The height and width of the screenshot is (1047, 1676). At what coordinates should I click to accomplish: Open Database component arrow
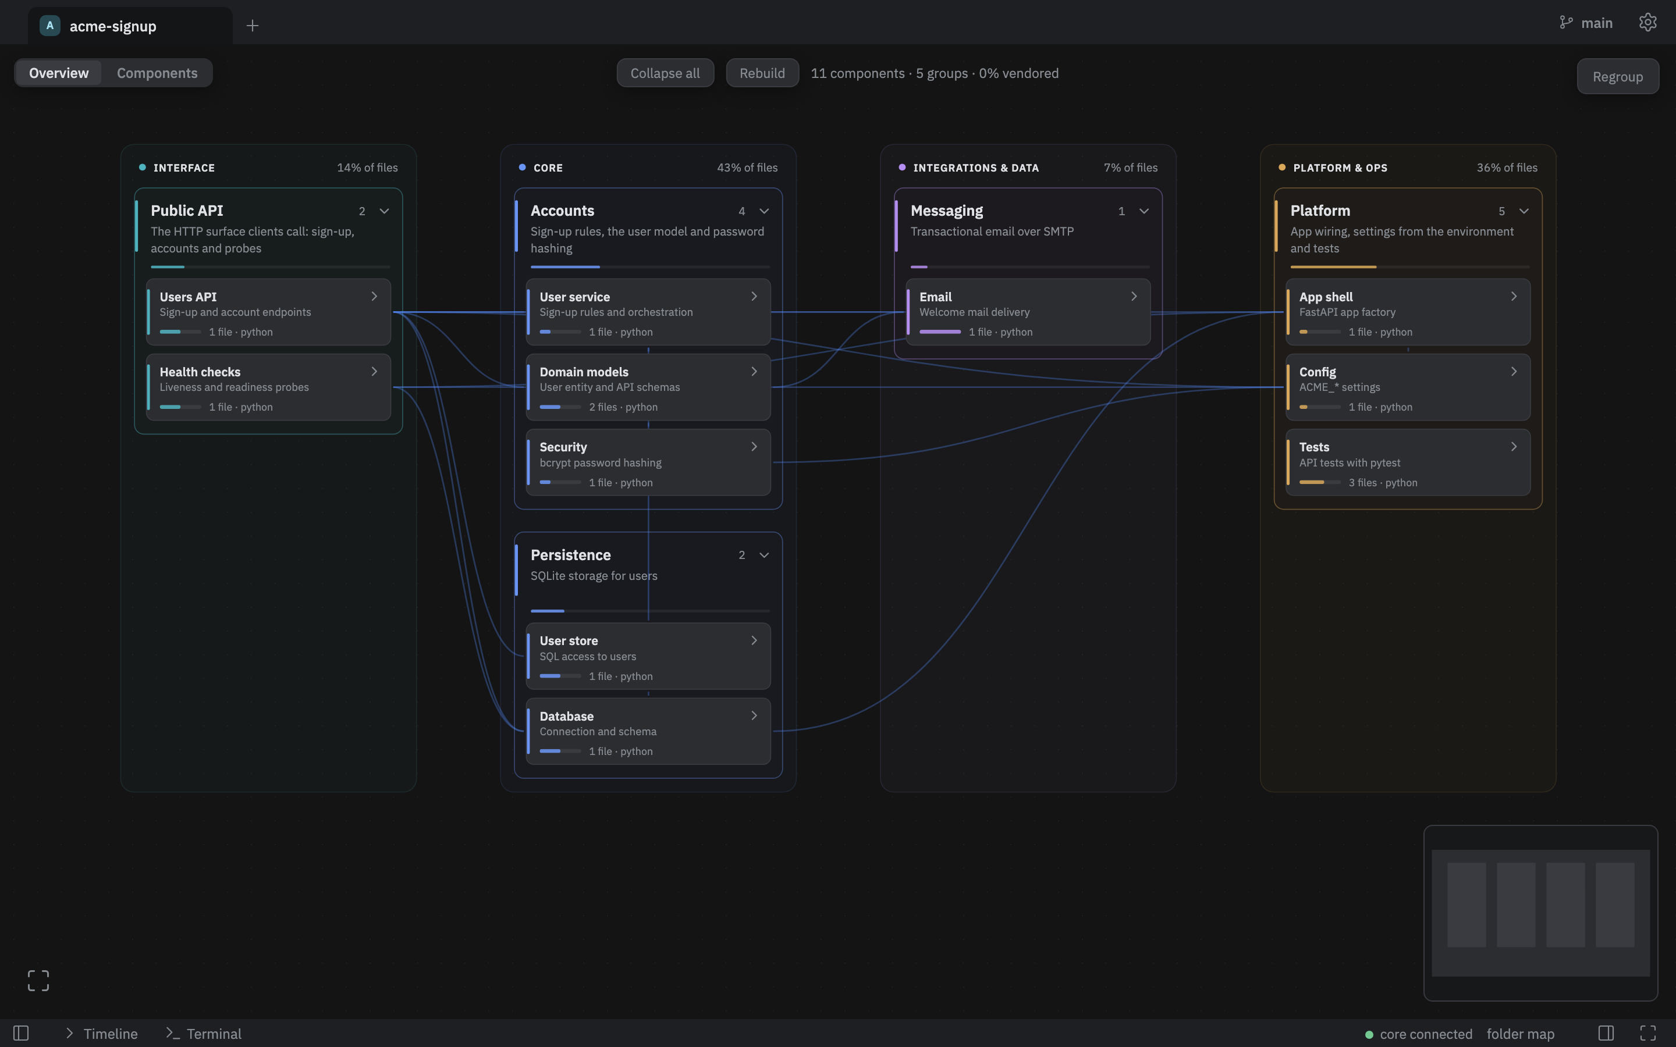[754, 715]
